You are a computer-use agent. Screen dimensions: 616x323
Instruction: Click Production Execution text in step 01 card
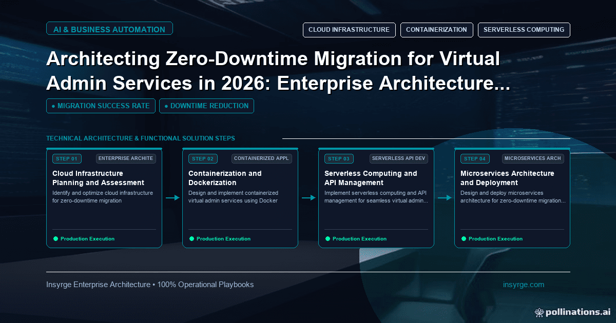point(87,239)
